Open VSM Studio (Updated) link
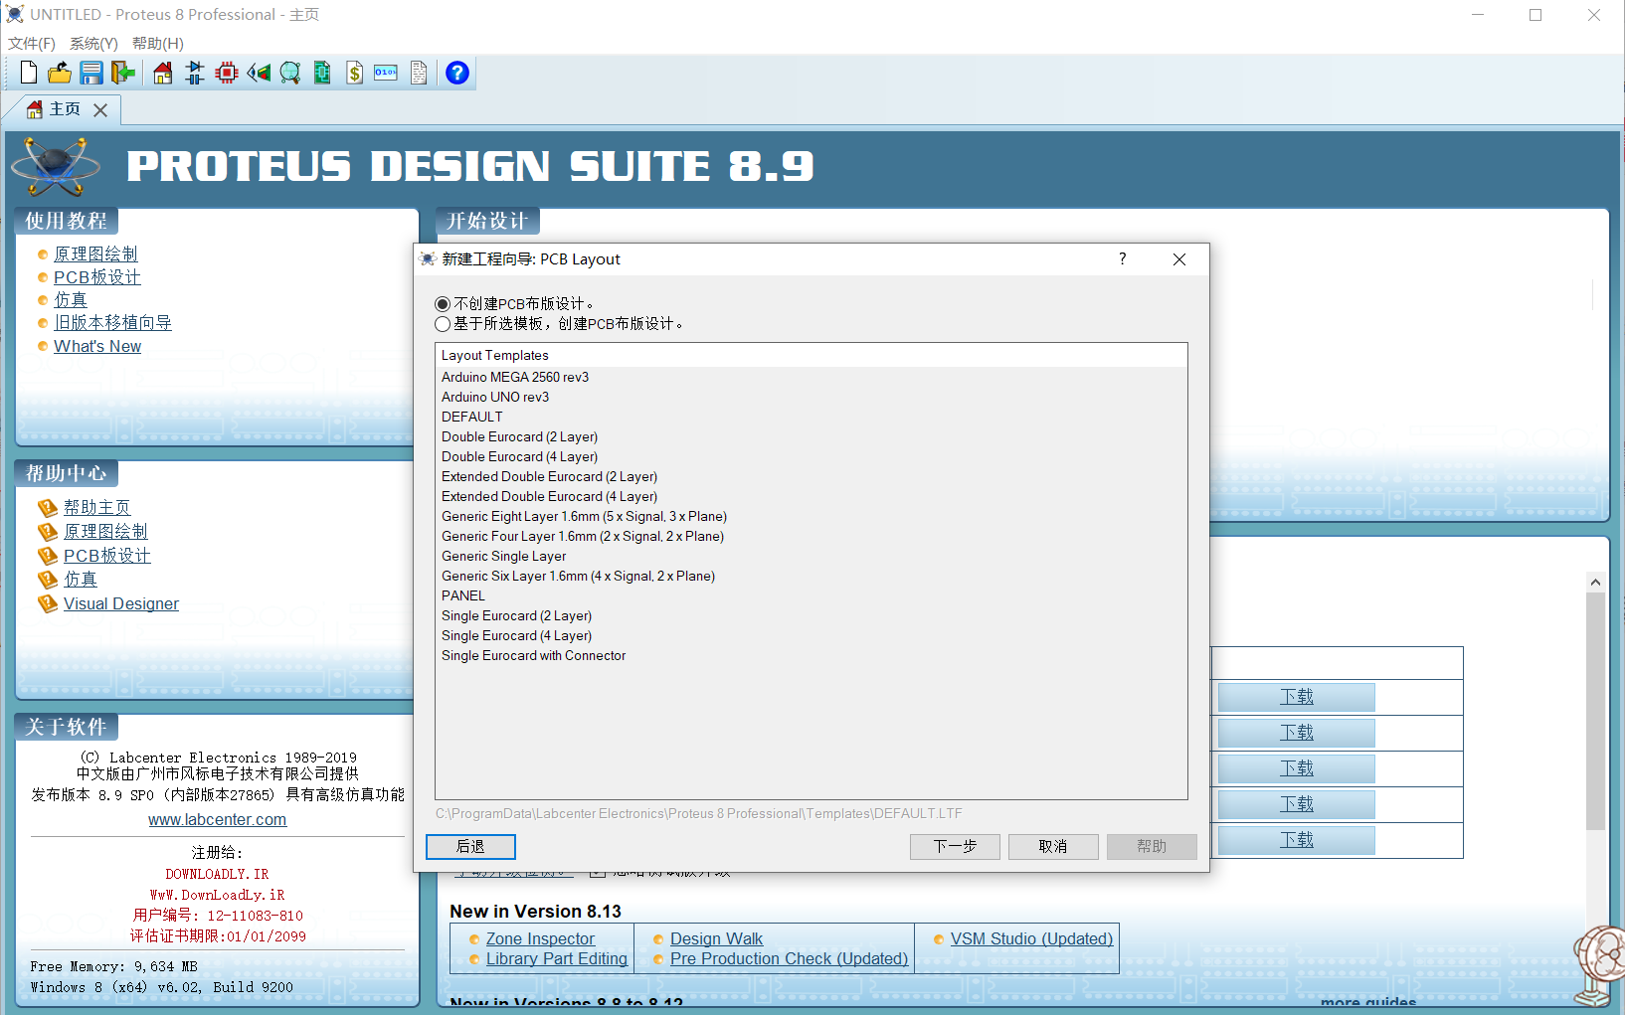 (1031, 938)
